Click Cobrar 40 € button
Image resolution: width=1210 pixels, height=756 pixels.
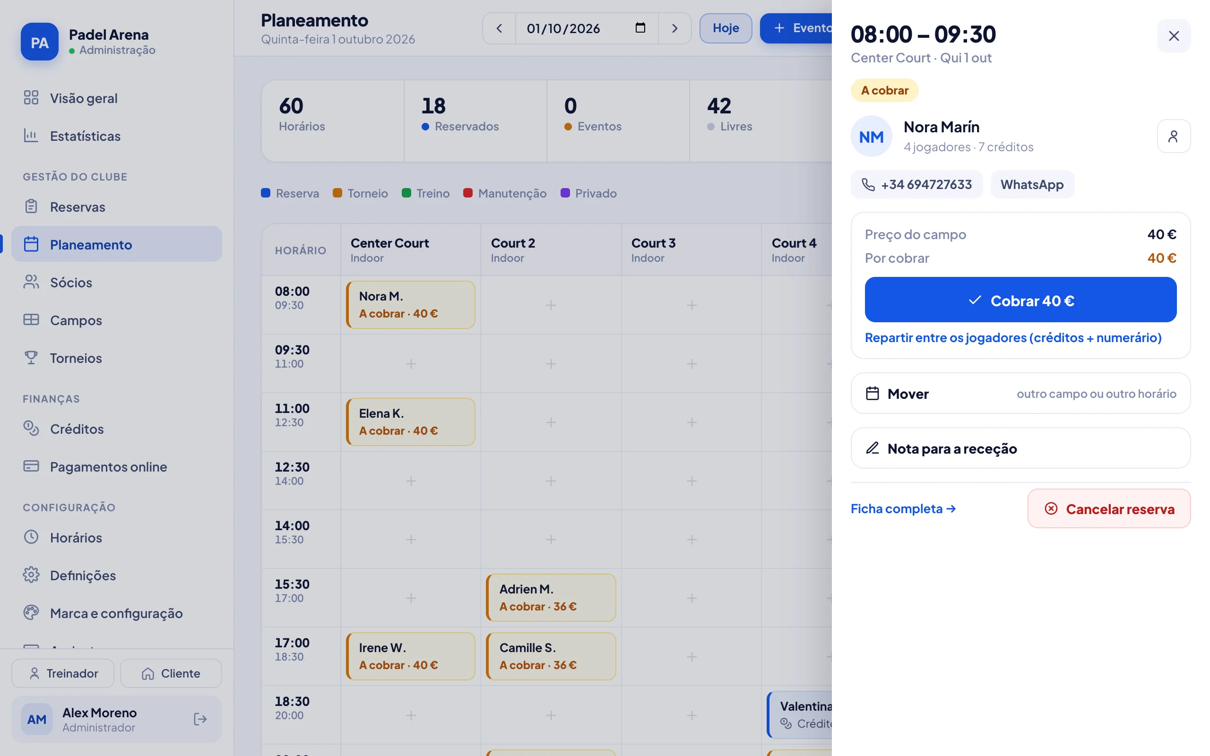[x=1020, y=300]
